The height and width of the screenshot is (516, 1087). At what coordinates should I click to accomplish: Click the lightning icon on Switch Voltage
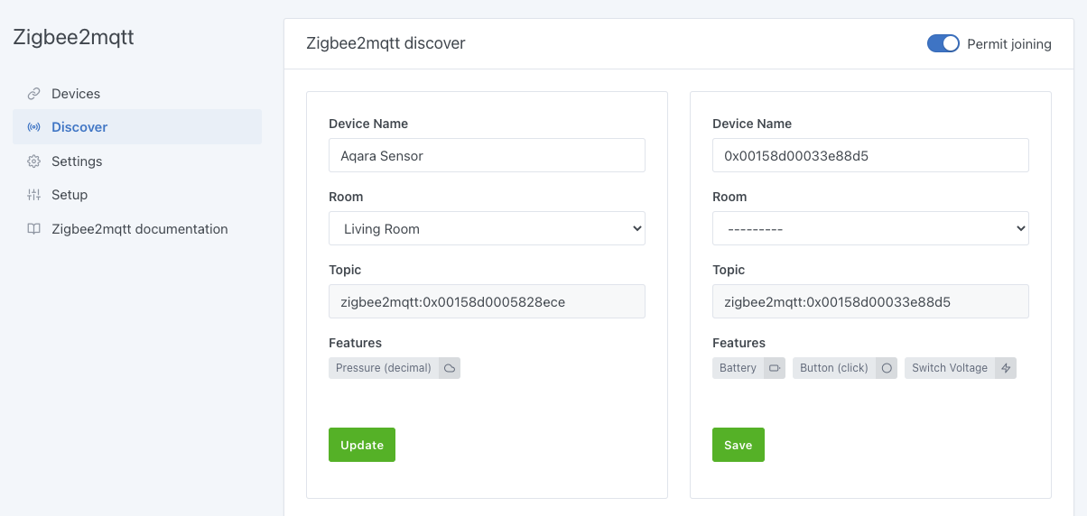1006,368
